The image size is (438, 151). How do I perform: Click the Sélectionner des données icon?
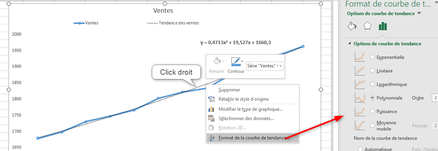click(x=212, y=118)
